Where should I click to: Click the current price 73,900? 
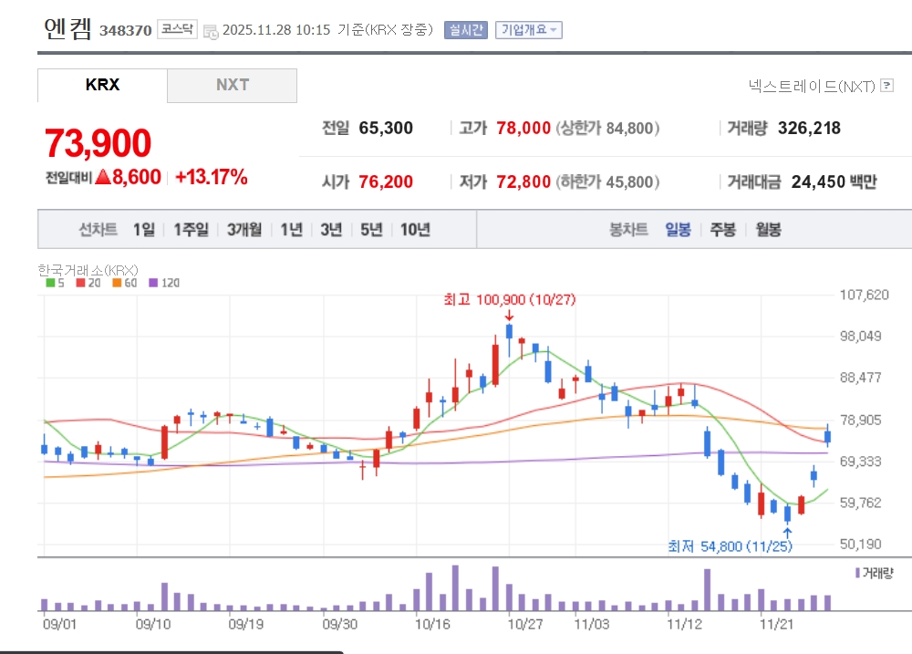98,143
